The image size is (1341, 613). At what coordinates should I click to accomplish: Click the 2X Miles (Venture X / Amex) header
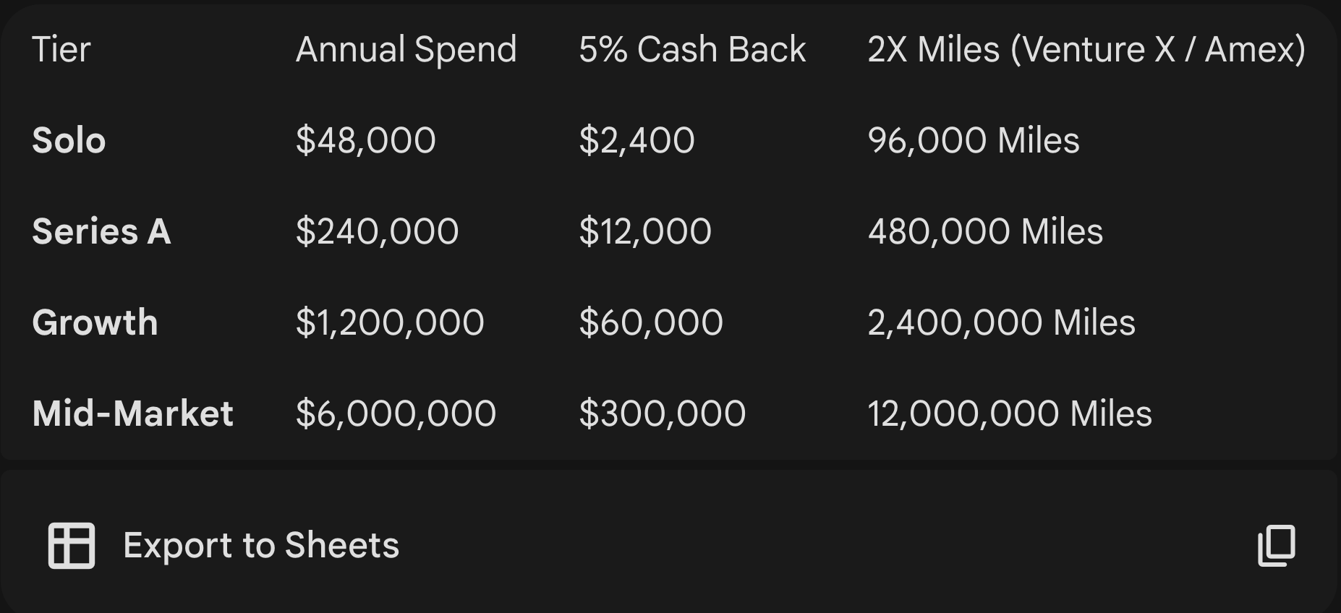1086,50
